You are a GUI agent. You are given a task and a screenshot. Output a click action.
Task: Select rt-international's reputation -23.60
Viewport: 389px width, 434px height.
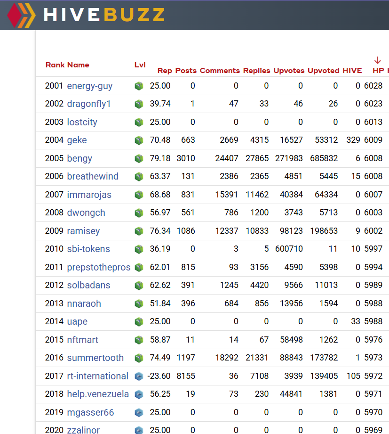[x=159, y=376]
